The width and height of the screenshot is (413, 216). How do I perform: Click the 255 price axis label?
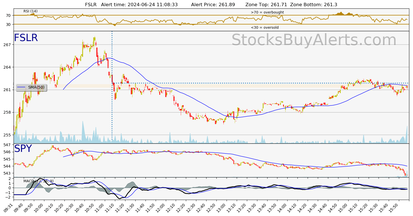click(7, 135)
